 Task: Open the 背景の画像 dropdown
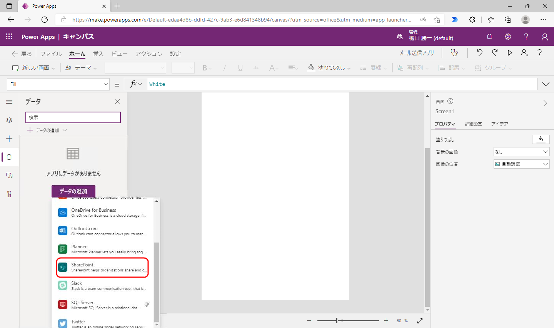coord(521,152)
